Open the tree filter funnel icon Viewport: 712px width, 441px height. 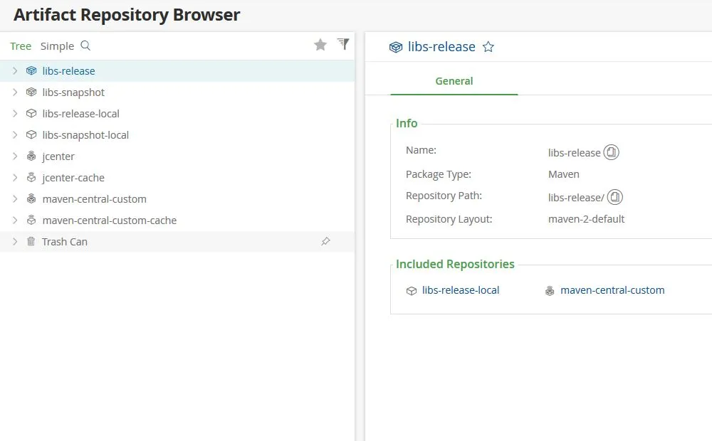(x=343, y=44)
